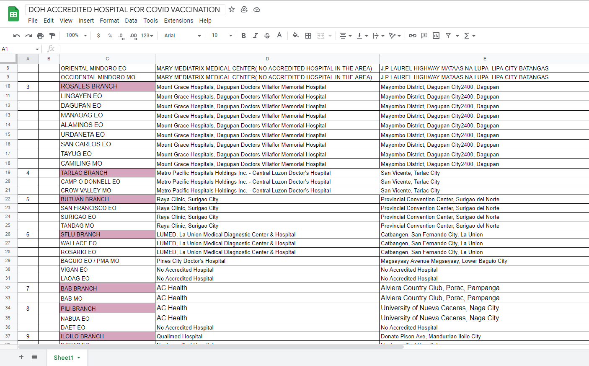This screenshot has height=366, width=589.
Task: Open the File menu
Action: coord(33,21)
